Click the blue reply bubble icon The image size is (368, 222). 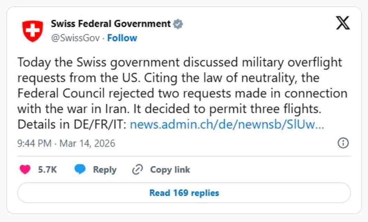coord(80,170)
